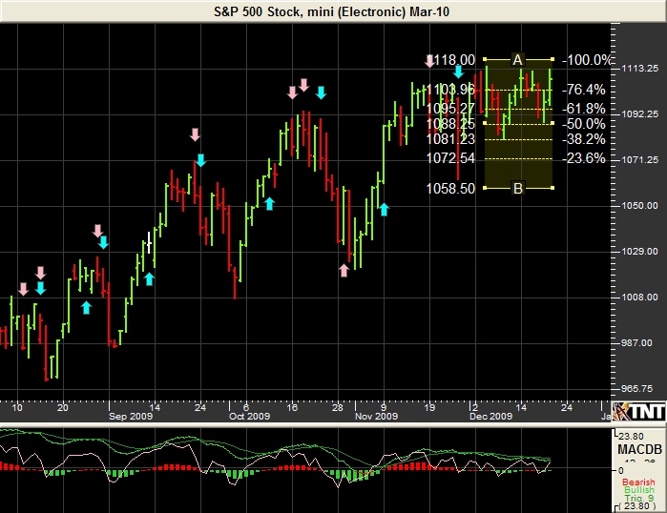Click the 1072.54 retracement price
This screenshot has width=667, height=513.
click(x=451, y=158)
